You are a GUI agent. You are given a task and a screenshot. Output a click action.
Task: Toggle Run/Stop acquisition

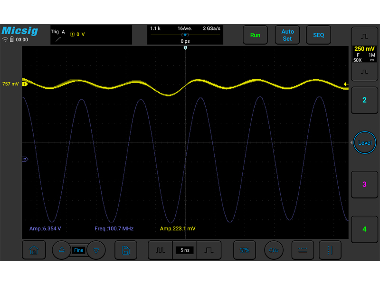tap(255, 35)
